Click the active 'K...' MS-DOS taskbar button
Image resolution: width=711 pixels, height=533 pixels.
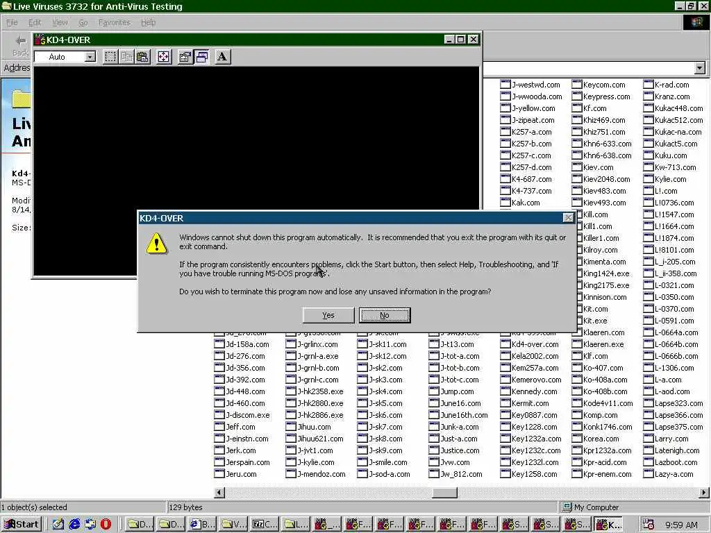coord(608,525)
